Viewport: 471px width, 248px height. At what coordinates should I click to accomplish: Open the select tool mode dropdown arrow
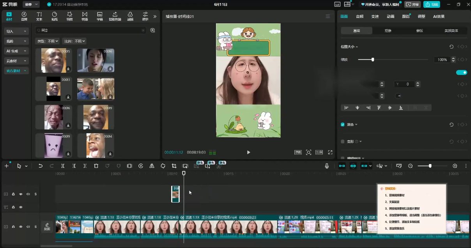coord(26,166)
